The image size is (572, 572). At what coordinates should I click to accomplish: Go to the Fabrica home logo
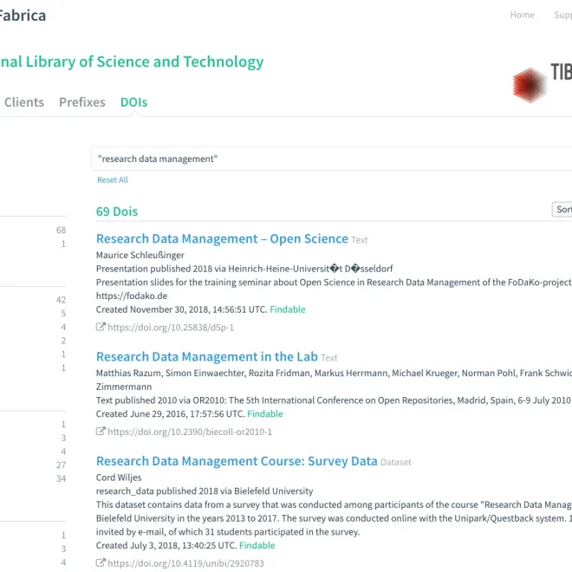tap(23, 15)
